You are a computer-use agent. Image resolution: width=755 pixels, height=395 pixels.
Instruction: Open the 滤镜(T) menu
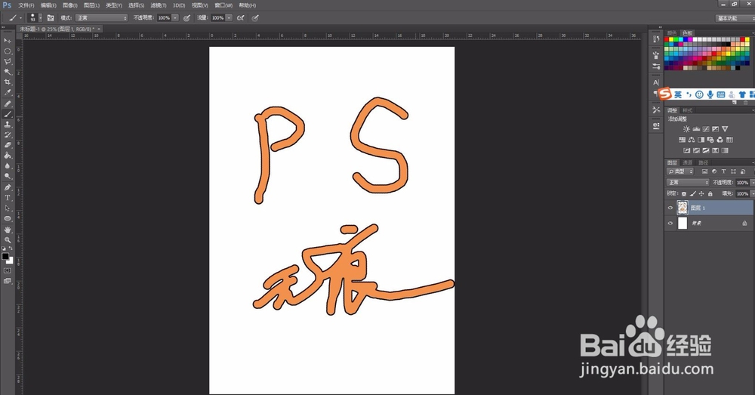pos(159,5)
